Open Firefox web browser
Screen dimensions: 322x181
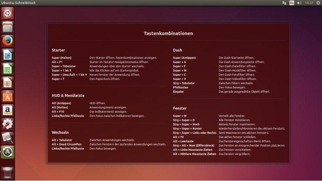[x=8, y=41]
